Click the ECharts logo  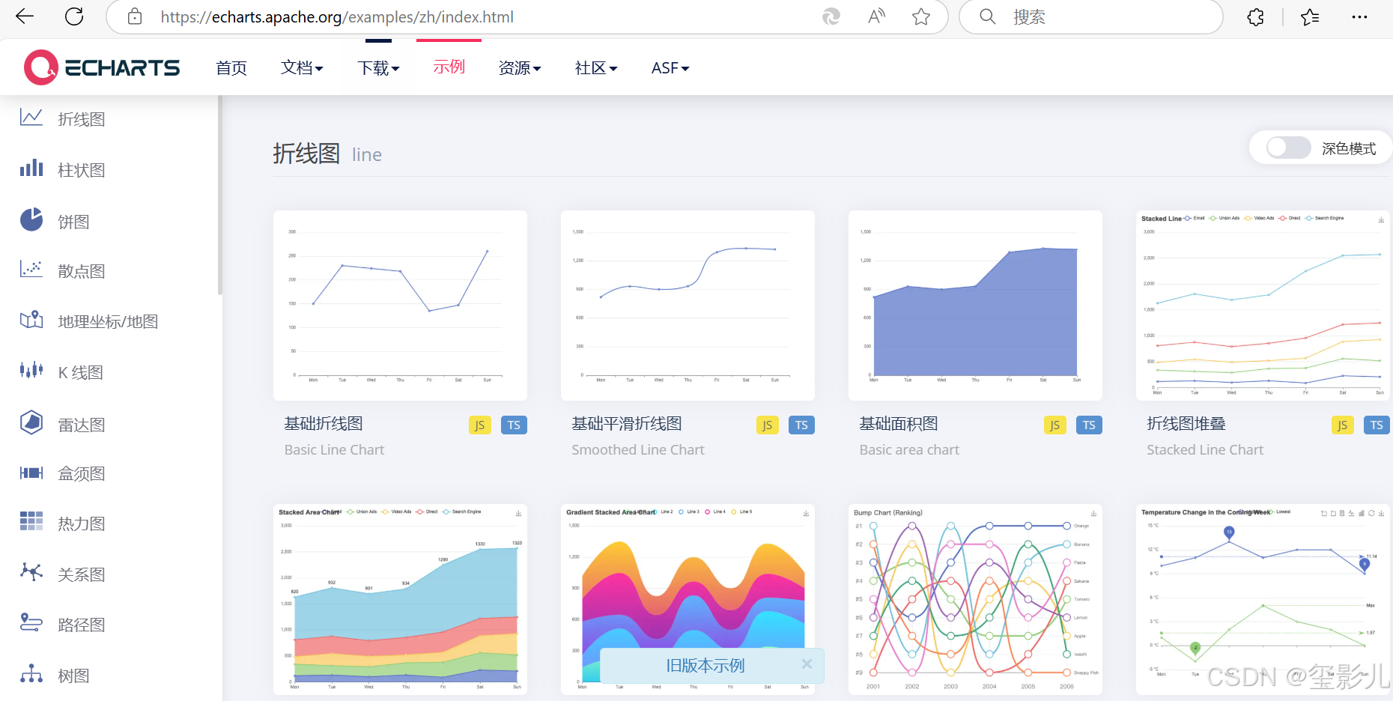coord(101,67)
